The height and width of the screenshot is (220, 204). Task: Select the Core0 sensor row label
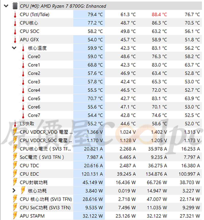pyautogui.click(x=34, y=57)
